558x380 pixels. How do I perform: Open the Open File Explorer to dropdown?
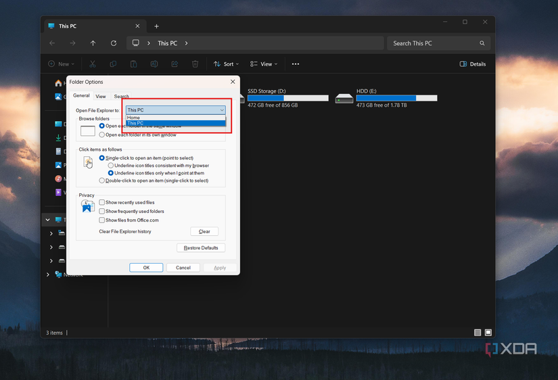(x=175, y=110)
